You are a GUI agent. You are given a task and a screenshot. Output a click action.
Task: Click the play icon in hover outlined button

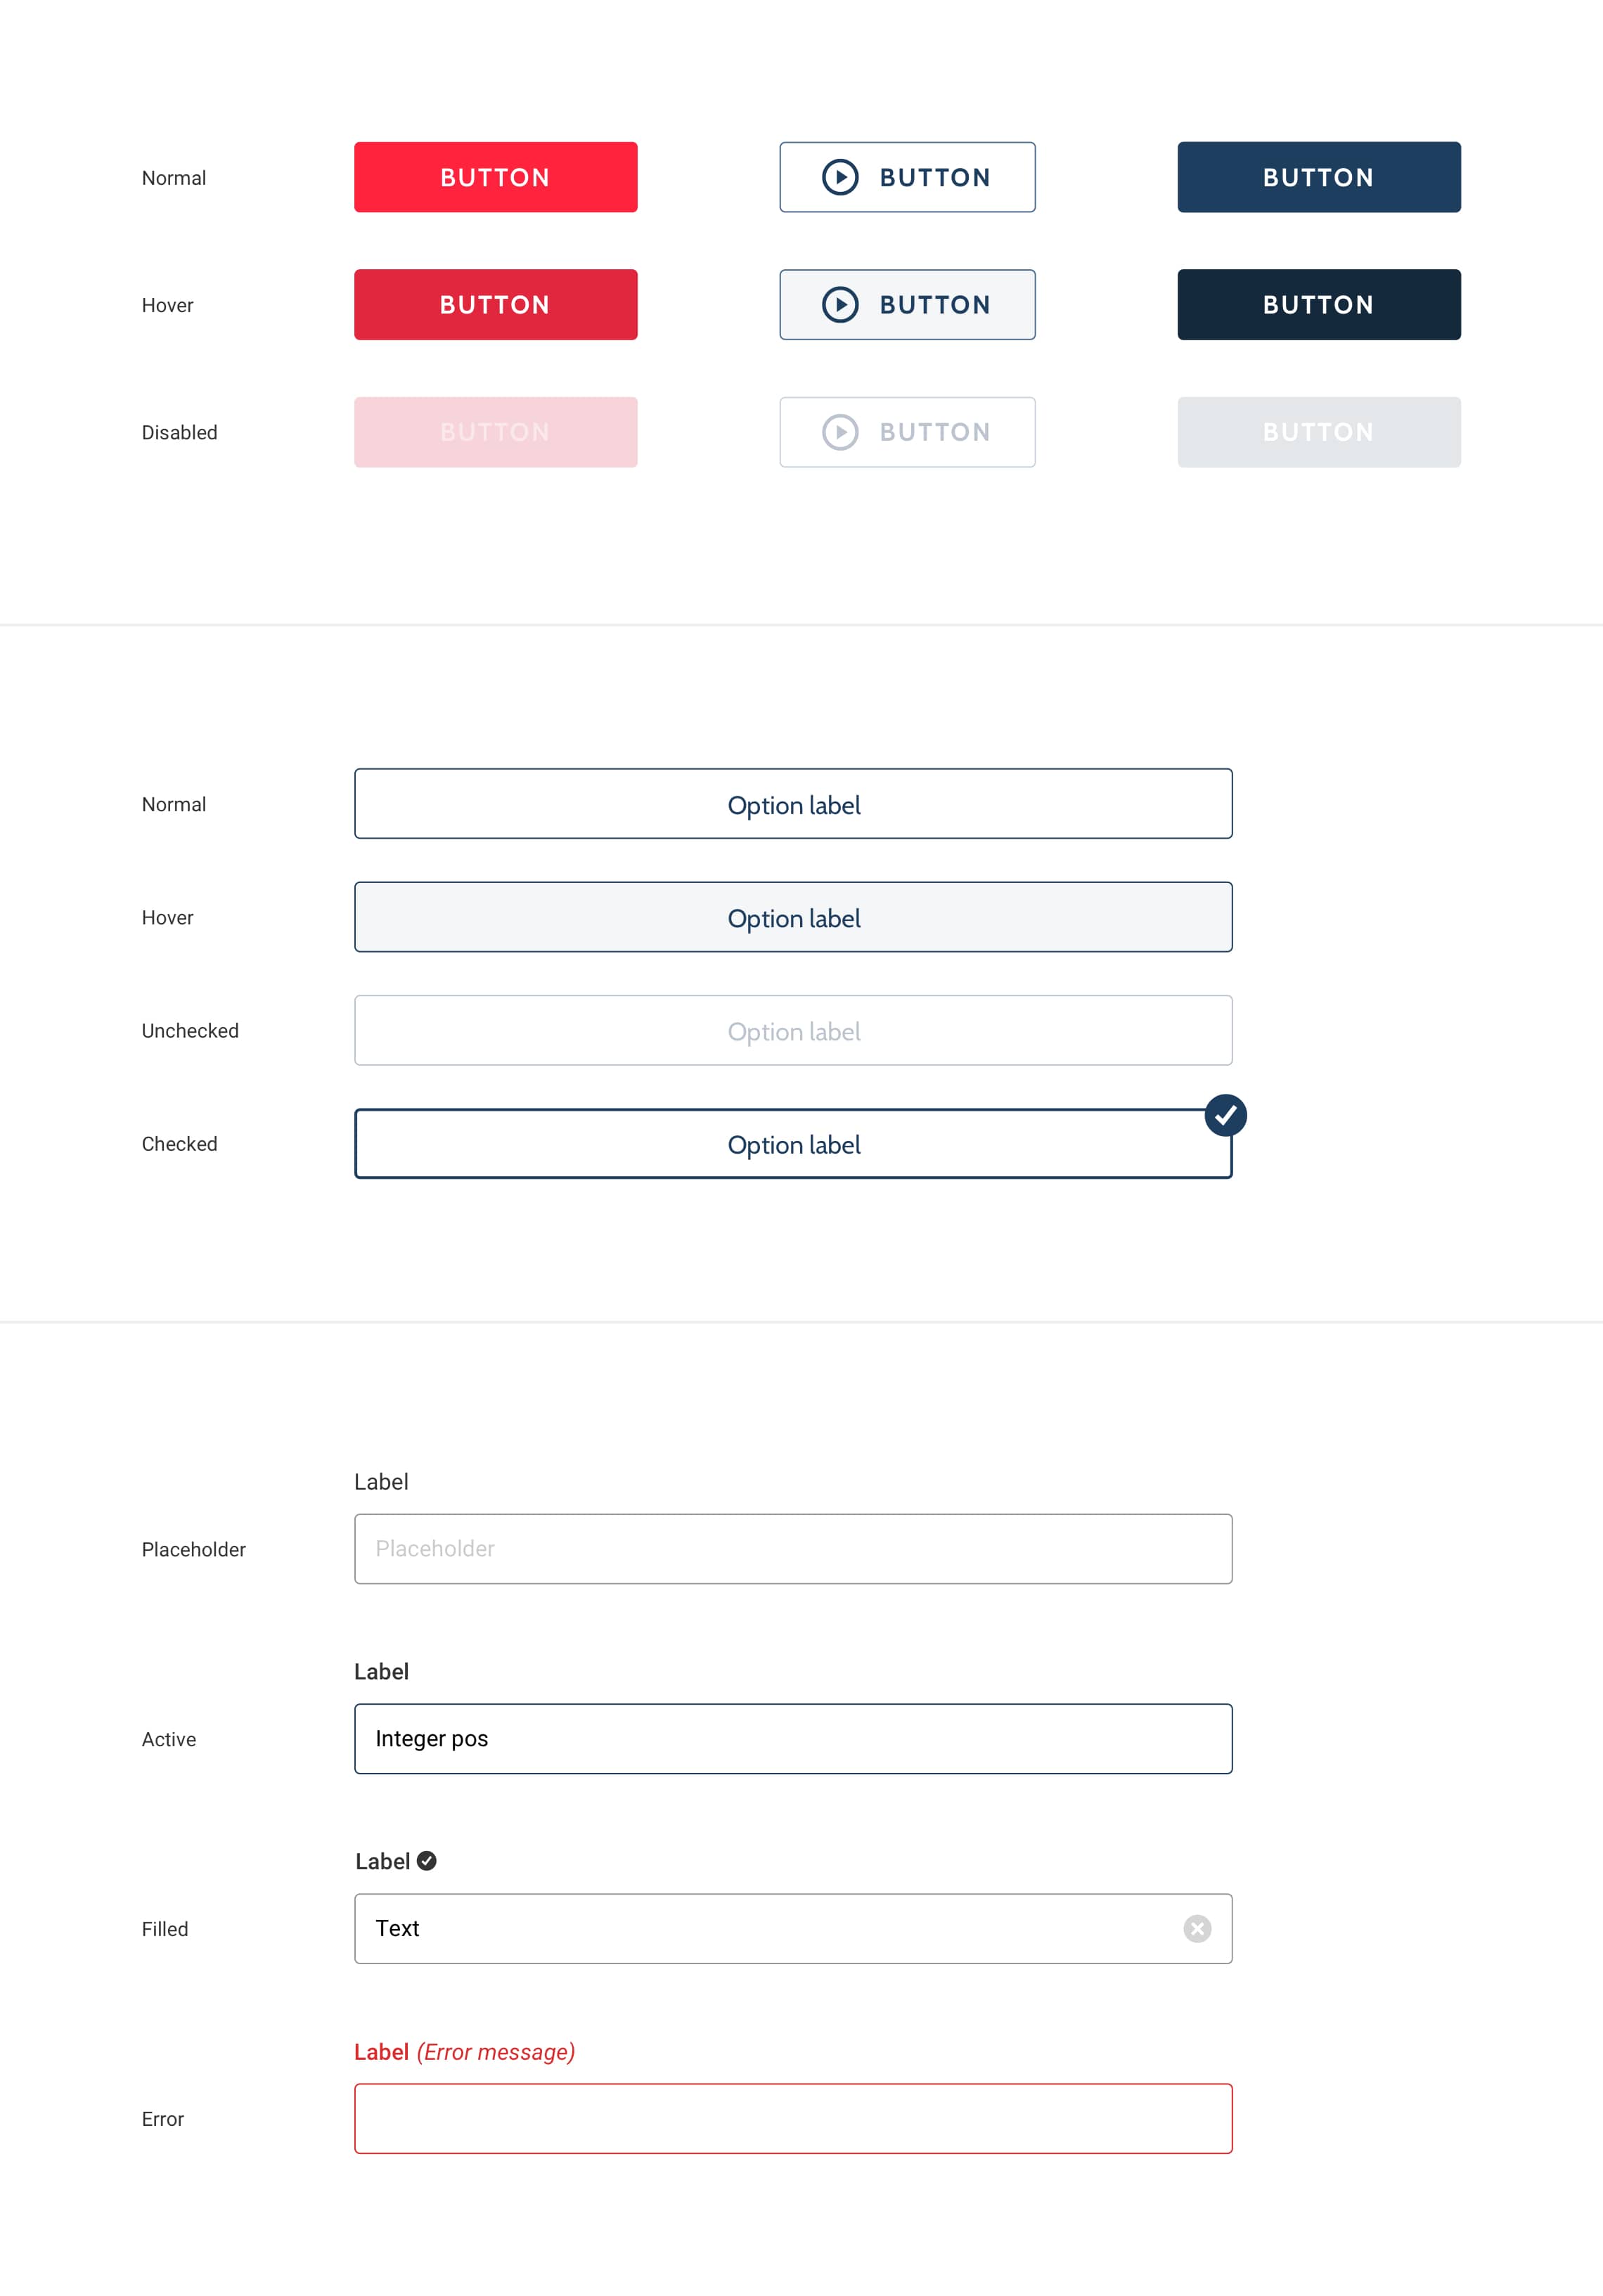click(x=840, y=305)
